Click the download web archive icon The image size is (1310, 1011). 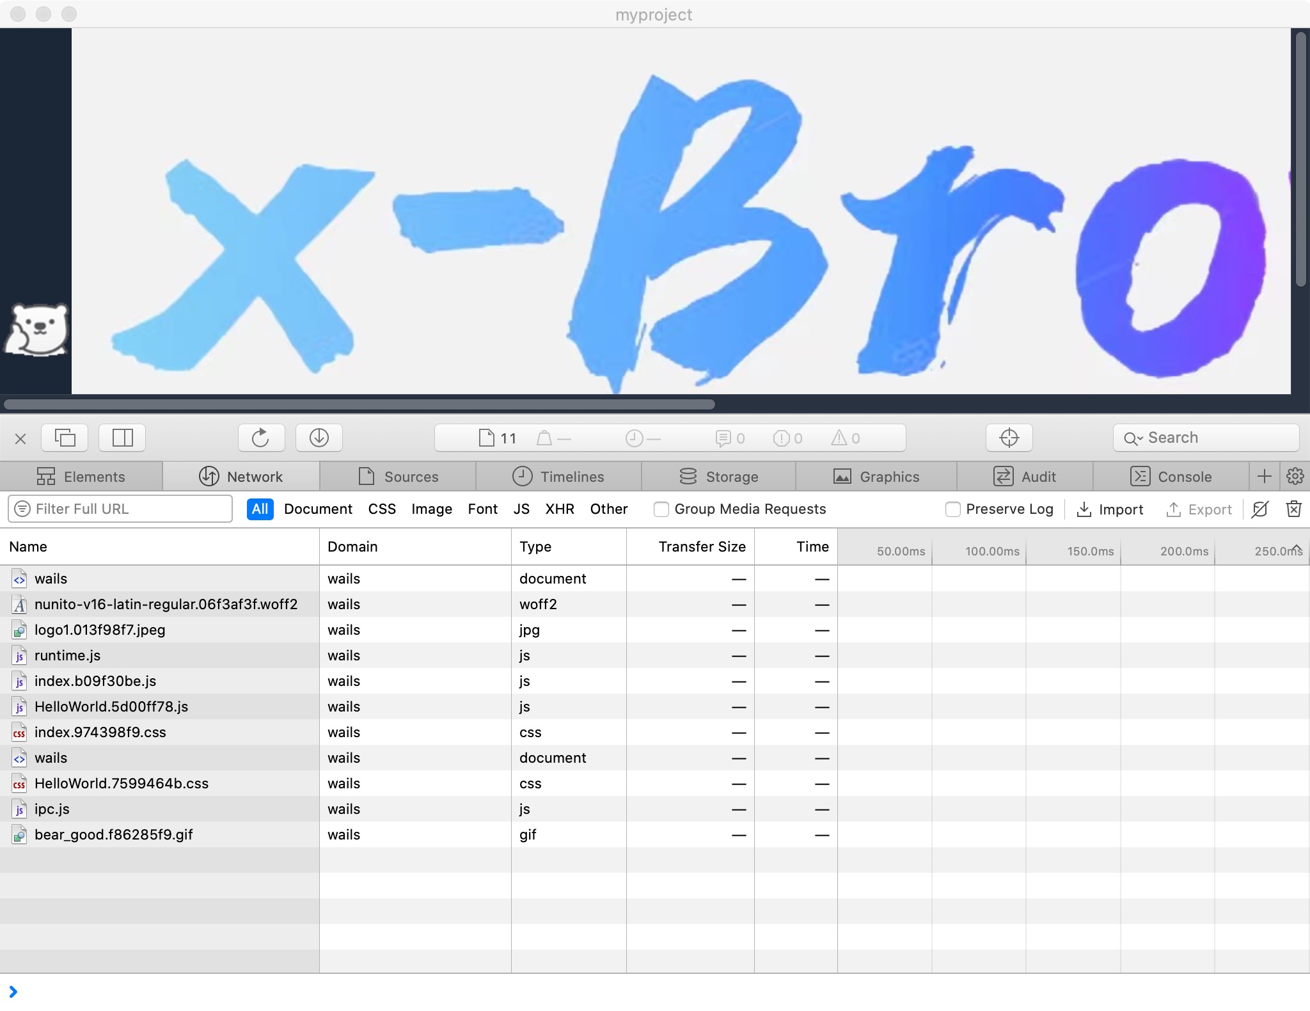[319, 438]
